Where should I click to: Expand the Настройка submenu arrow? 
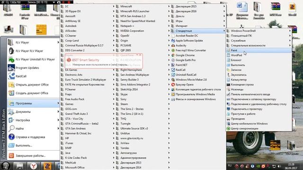click(58, 120)
